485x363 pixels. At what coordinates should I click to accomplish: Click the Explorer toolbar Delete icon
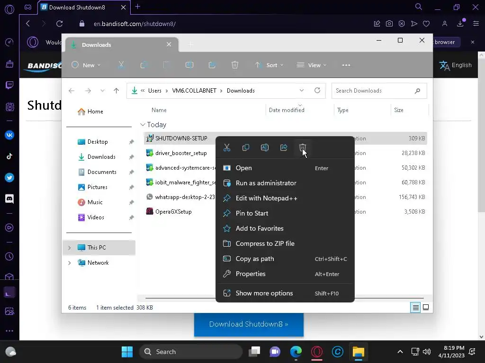click(235, 65)
